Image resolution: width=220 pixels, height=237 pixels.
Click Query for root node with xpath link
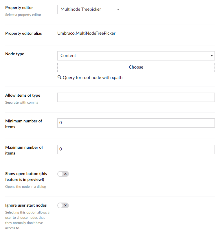[93, 78]
